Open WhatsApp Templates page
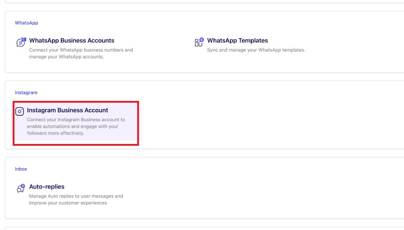The height and width of the screenshot is (230, 404). [x=237, y=41]
